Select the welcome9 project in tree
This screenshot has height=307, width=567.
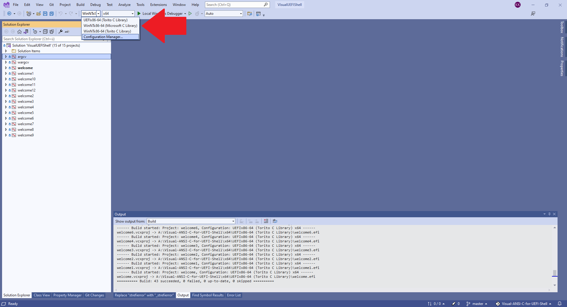[x=26, y=135]
